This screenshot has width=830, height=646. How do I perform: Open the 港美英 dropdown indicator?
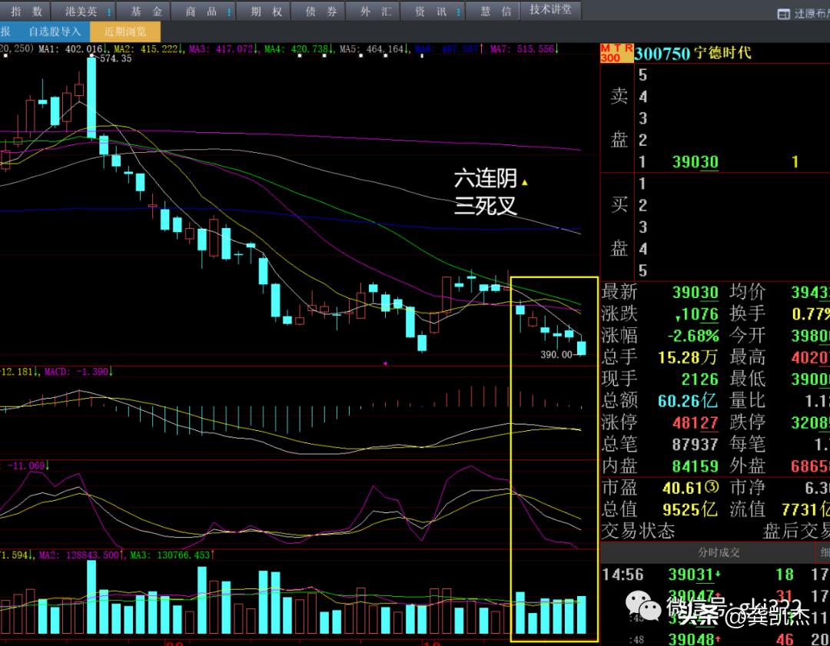pos(109,12)
